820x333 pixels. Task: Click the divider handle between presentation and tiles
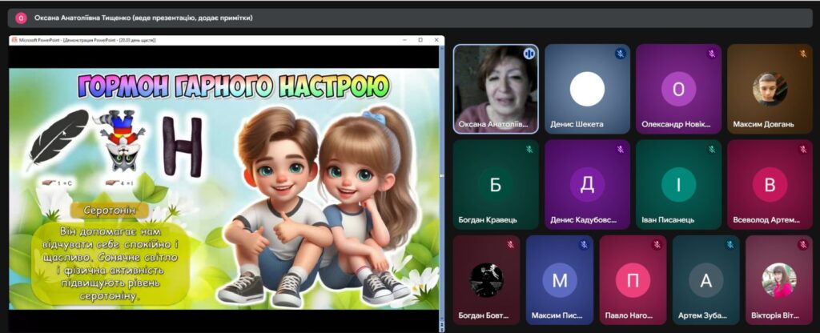pos(442,176)
